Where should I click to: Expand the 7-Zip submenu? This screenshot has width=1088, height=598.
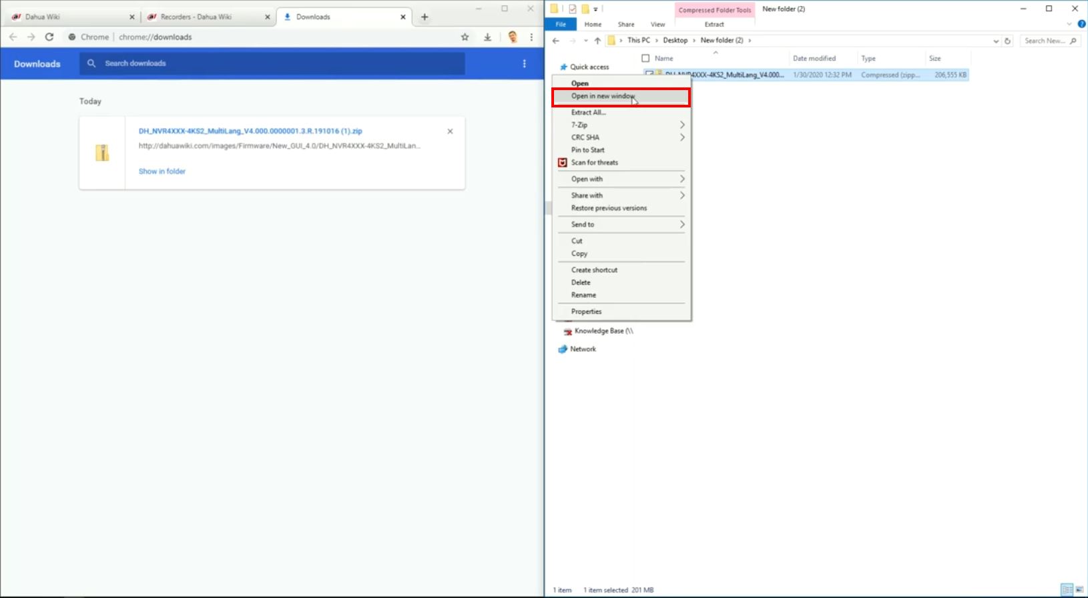click(621, 125)
